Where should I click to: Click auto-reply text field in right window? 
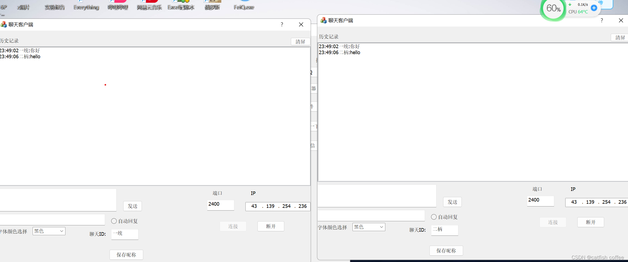(371, 216)
